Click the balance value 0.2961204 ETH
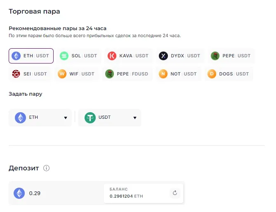This screenshot has height=212, width=276. [126, 196]
